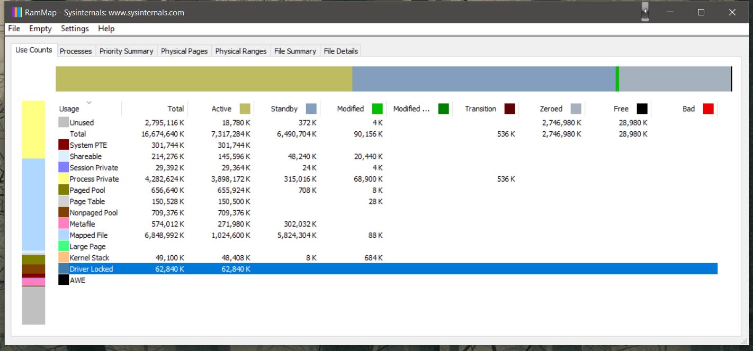Image resolution: width=753 pixels, height=351 pixels.
Task: Click Unused total value 2,795,116 K
Action: pyautogui.click(x=165, y=122)
